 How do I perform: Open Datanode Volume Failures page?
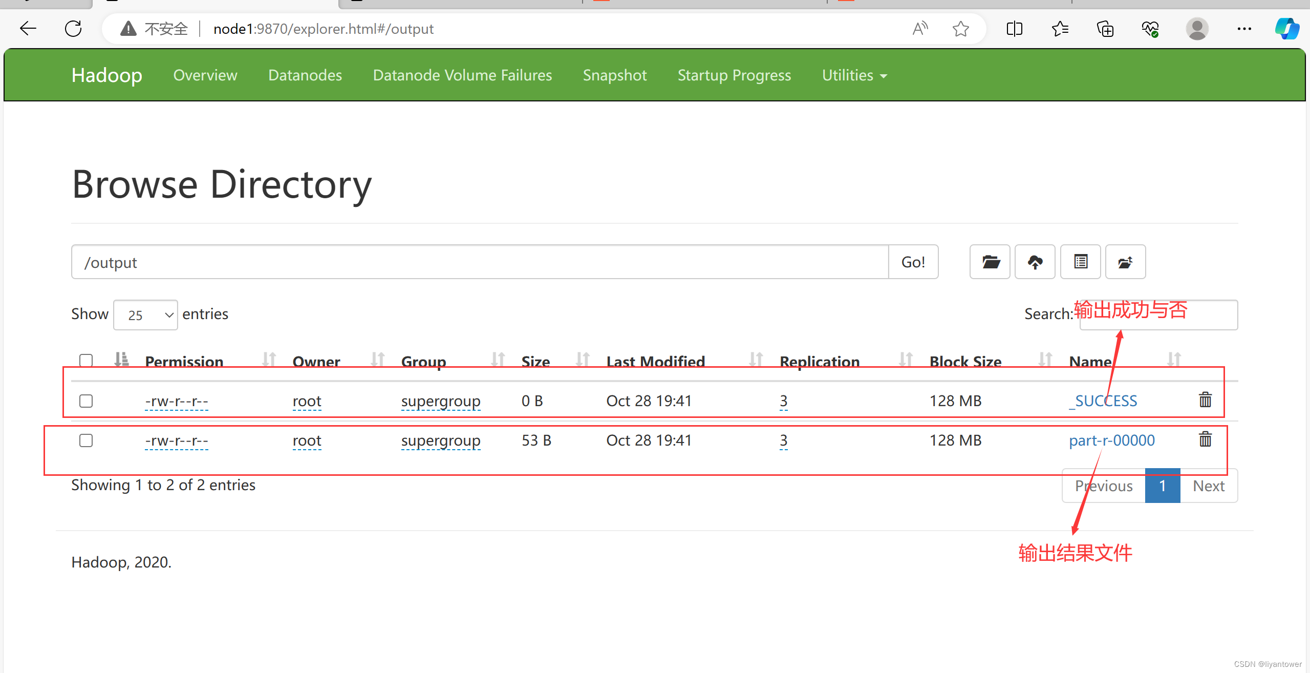pyautogui.click(x=462, y=75)
